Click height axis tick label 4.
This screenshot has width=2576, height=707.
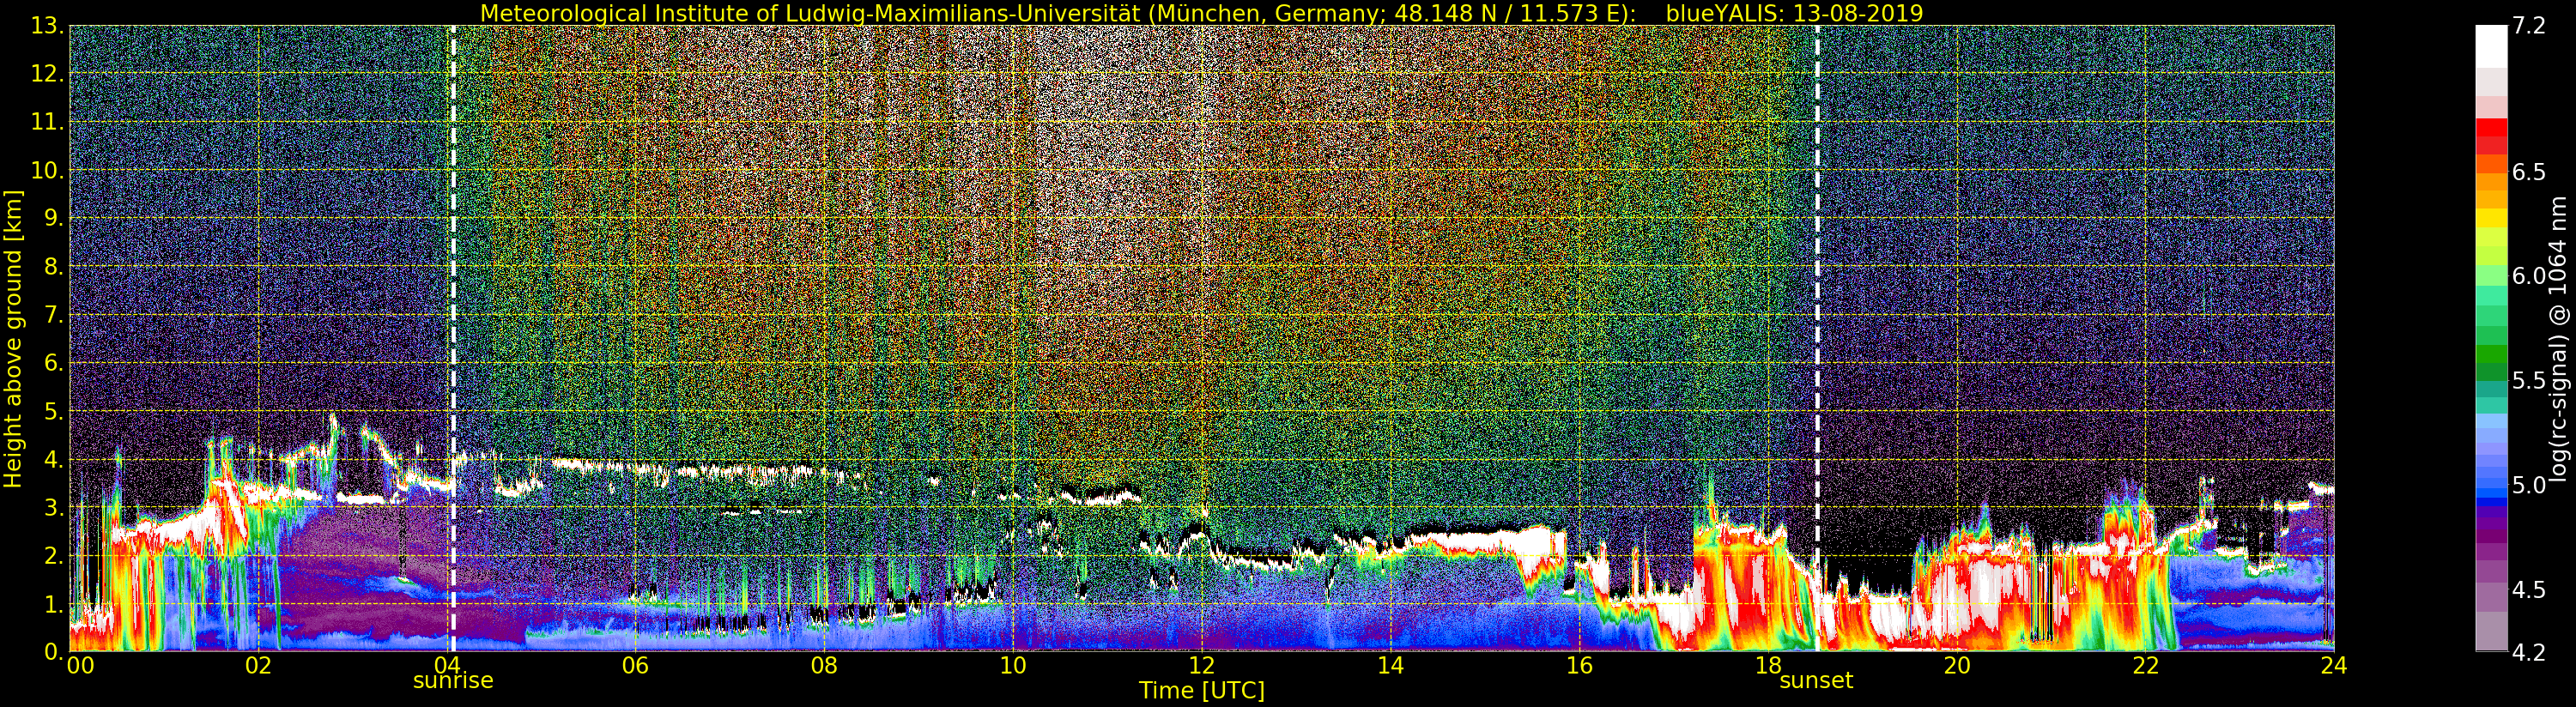tap(53, 460)
